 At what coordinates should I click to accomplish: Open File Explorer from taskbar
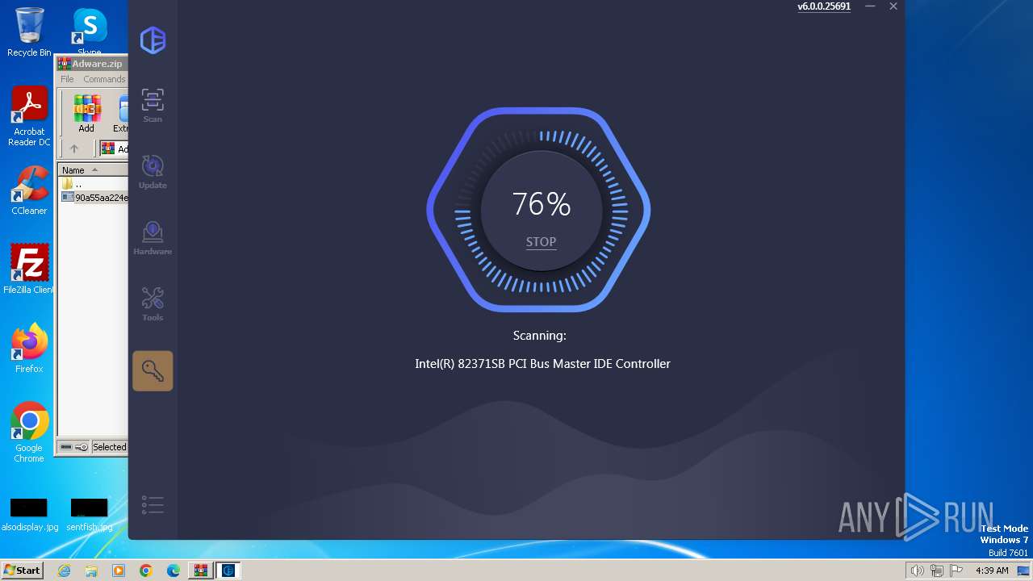point(91,571)
